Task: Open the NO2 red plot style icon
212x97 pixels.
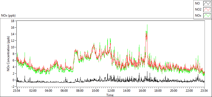Action: 207,9
